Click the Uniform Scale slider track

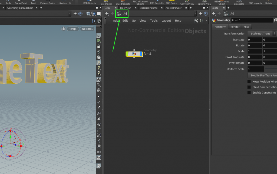pos(271,69)
